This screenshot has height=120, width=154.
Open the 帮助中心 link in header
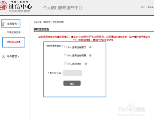[x=151, y=7]
